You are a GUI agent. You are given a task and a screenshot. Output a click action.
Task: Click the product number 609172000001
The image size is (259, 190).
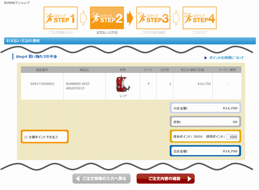pyautogui.click(x=42, y=84)
